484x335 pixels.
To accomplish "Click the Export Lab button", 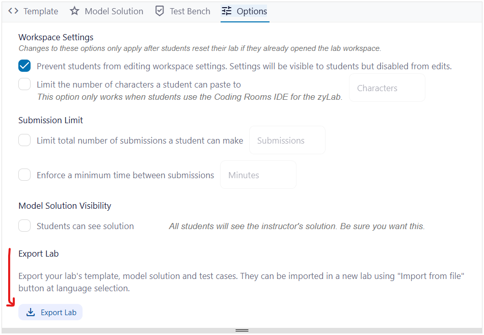I will click(x=50, y=312).
